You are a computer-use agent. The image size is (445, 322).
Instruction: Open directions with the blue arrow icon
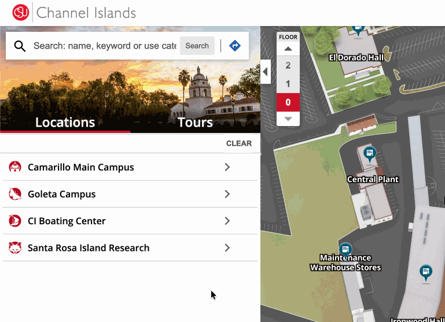235,46
